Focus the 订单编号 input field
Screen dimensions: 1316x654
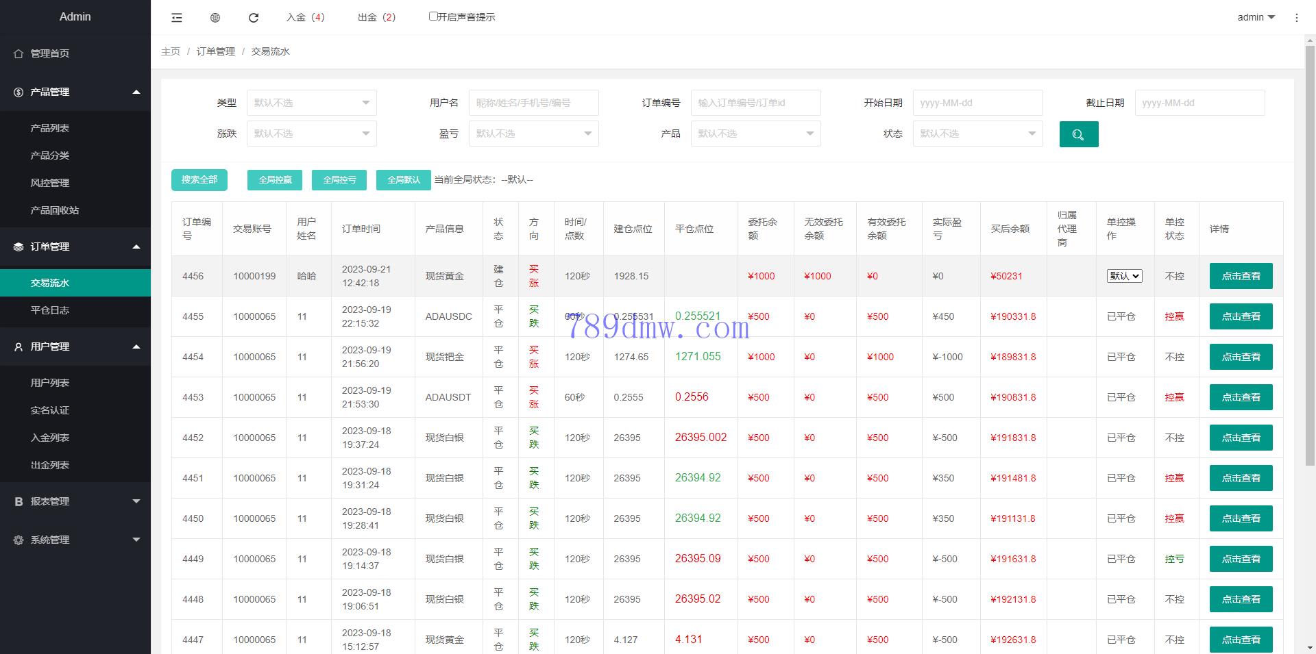pyautogui.click(x=755, y=103)
